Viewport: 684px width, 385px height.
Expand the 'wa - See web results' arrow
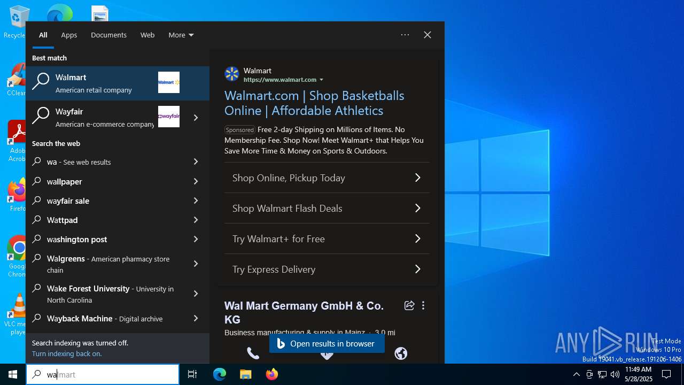[x=196, y=161]
